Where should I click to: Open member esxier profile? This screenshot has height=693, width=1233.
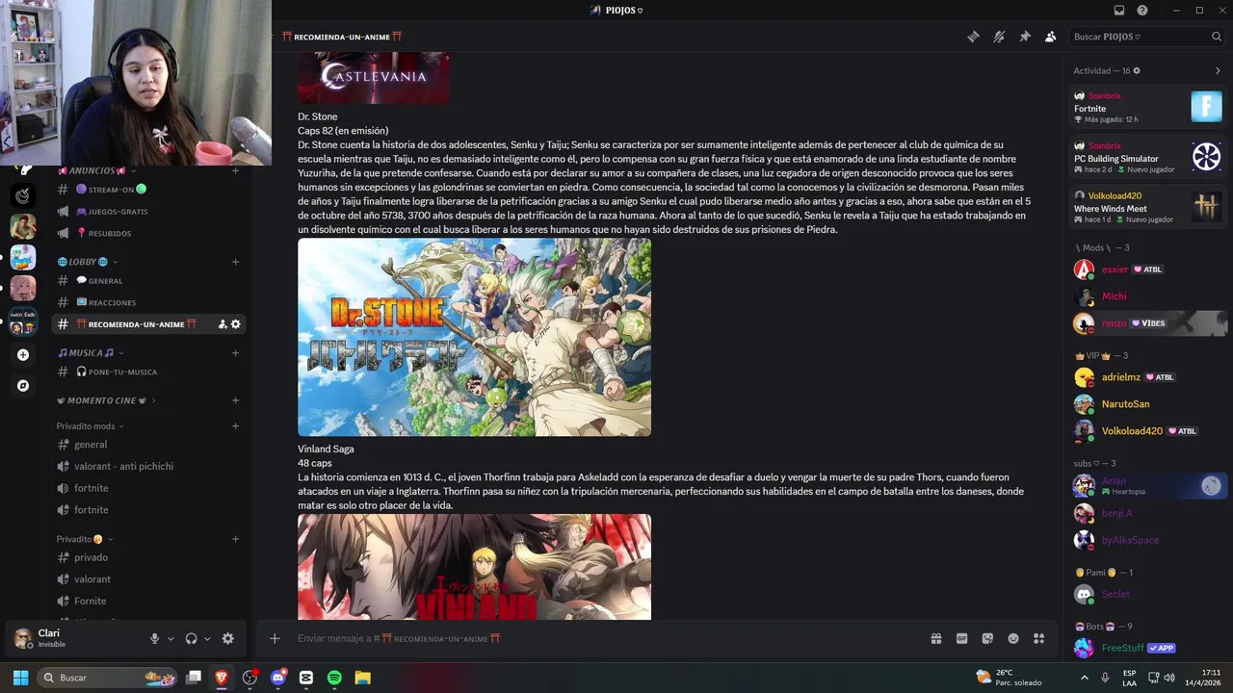point(1148,269)
